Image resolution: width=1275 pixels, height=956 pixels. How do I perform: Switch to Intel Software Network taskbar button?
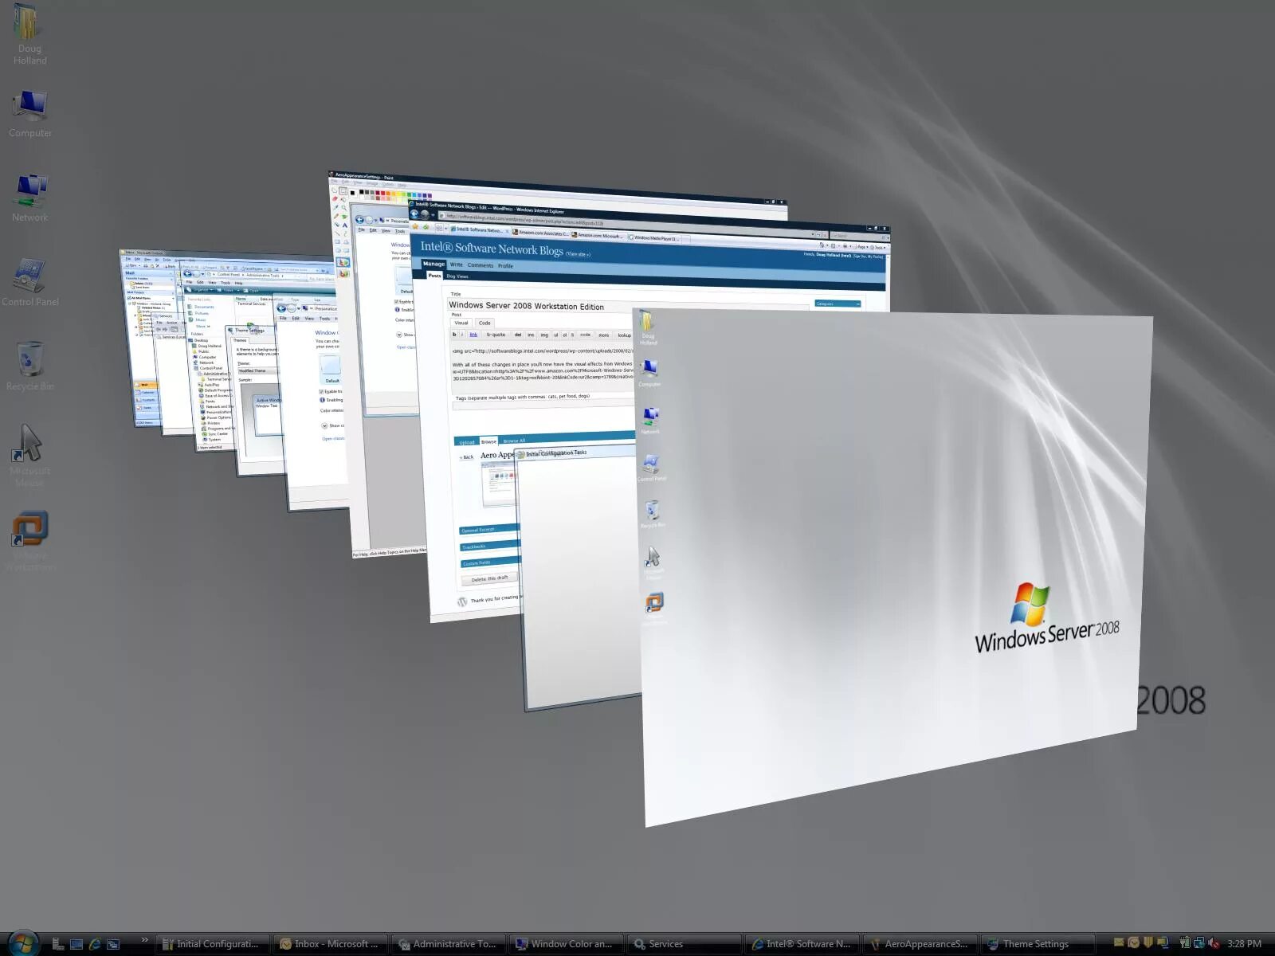[x=802, y=944]
